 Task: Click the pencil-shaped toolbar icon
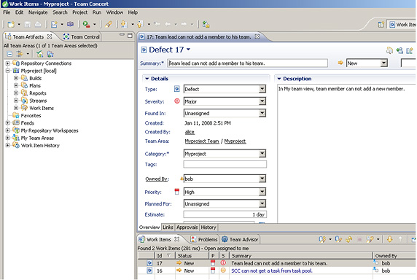[x=108, y=25]
